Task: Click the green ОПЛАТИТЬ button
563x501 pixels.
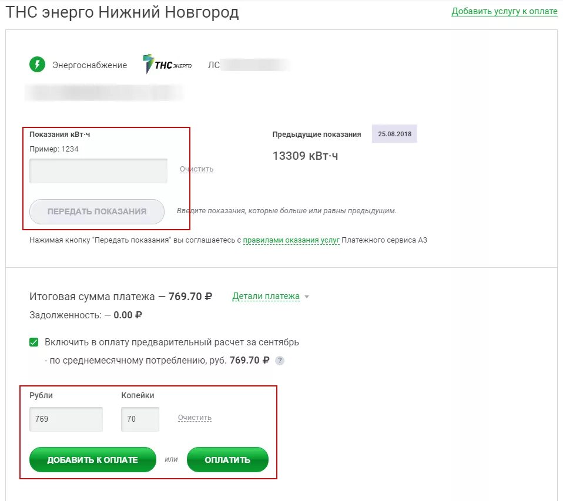Action: tap(227, 460)
